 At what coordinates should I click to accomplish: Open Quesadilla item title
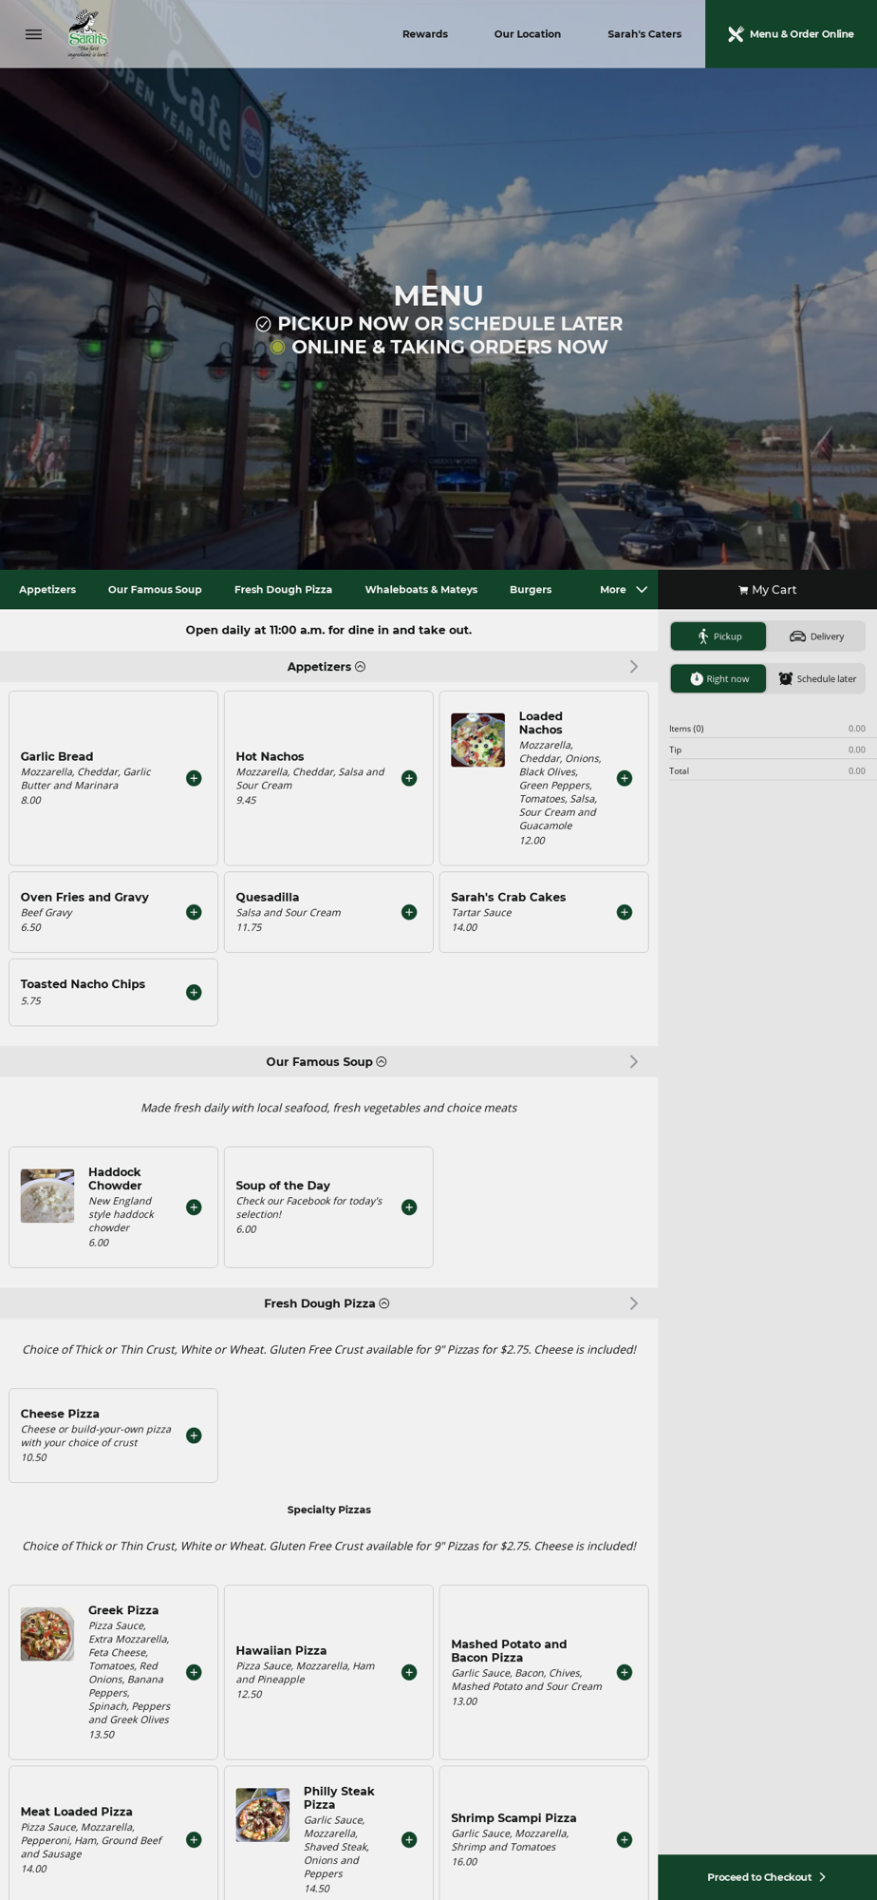[x=268, y=897]
